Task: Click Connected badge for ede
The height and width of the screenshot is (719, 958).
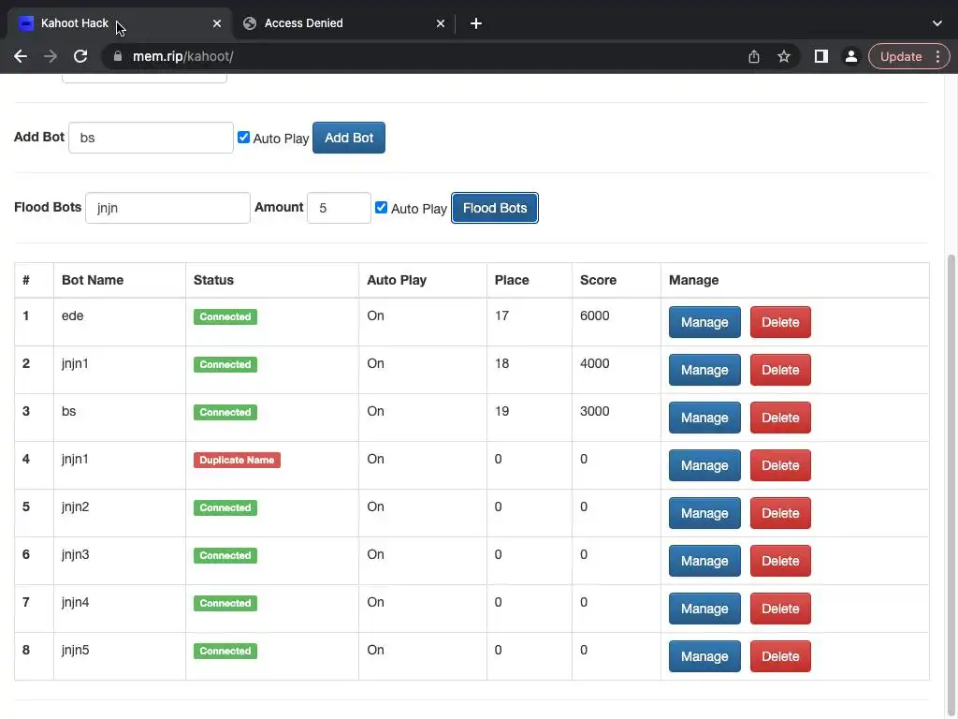Action: point(225,316)
